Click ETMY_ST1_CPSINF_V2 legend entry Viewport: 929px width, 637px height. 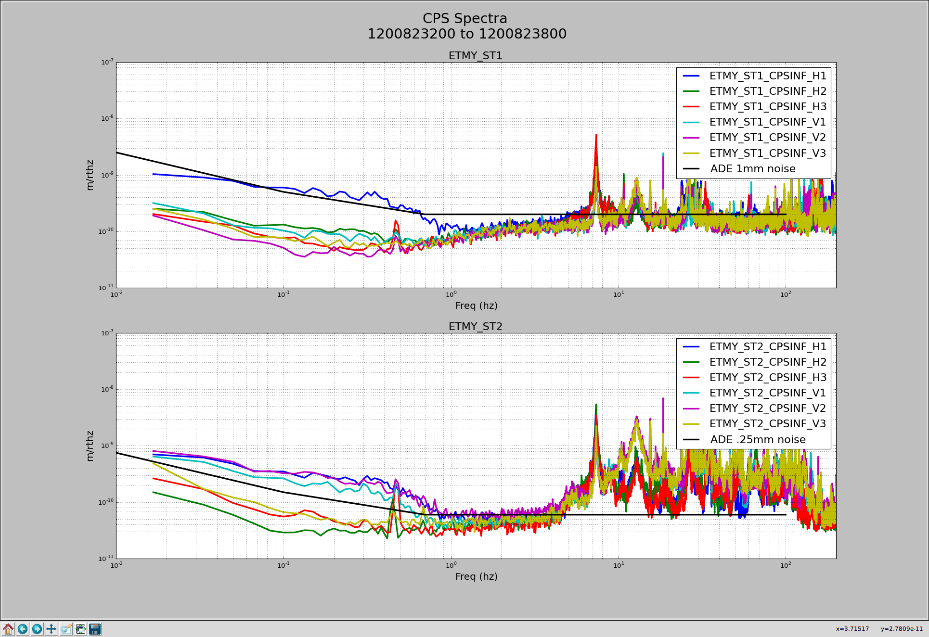coord(767,138)
